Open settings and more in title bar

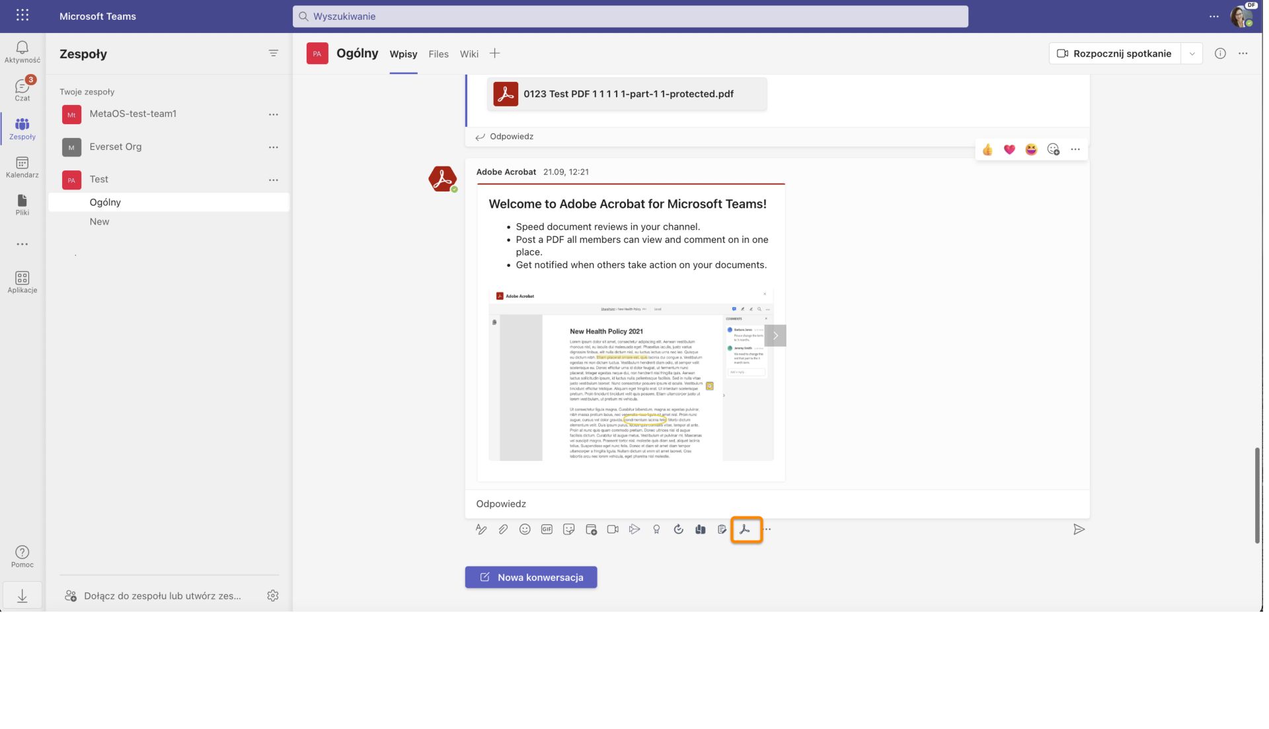point(1214,17)
